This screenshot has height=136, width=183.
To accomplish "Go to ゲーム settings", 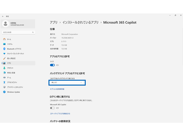I will tap(19, 78).
